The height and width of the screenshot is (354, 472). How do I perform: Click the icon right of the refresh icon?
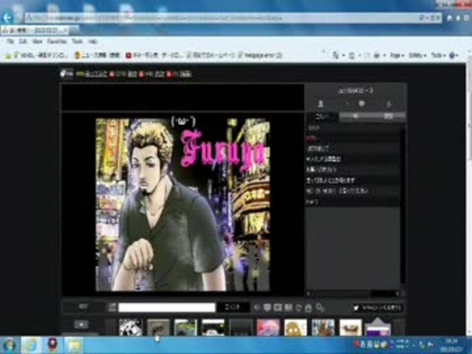(309, 308)
